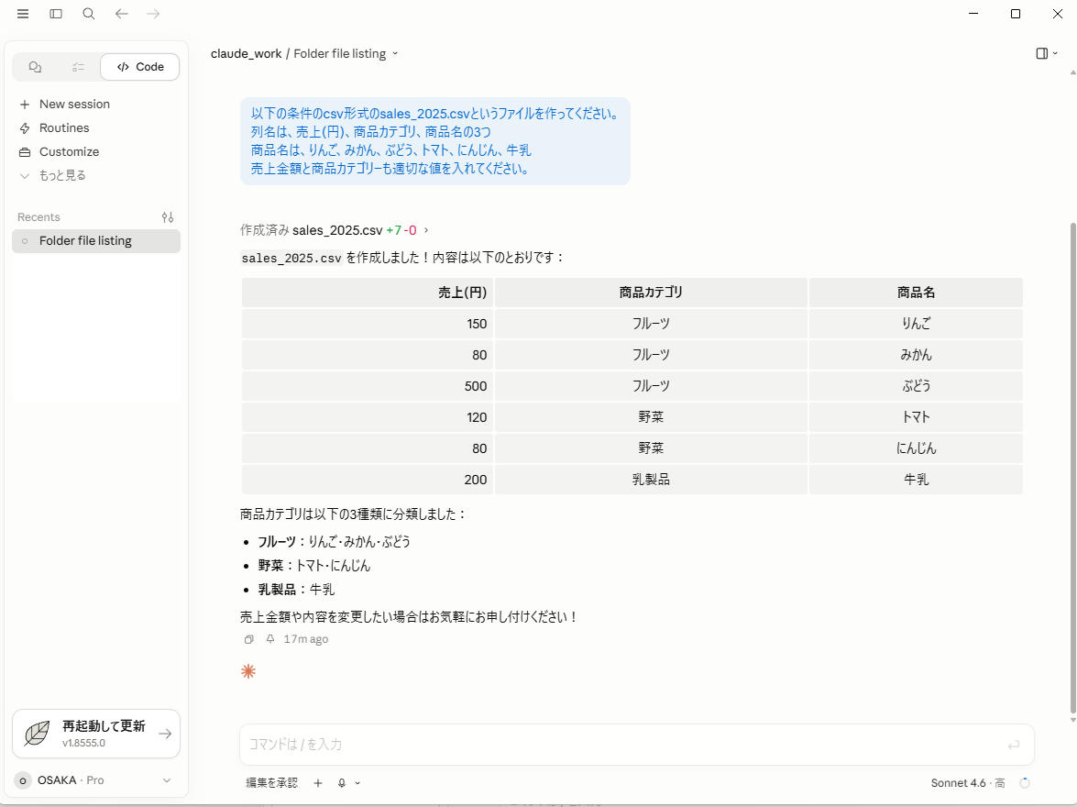Go back with left arrow
Image resolution: width=1077 pixels, height=807 pixels.
[122, 14]
